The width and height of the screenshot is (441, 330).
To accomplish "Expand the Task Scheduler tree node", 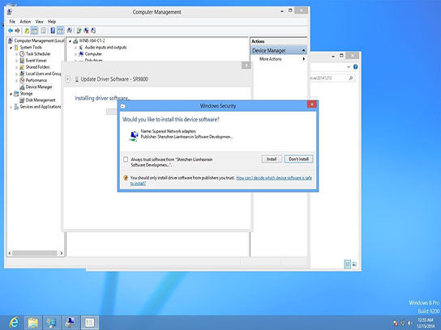I will point(16,54).
